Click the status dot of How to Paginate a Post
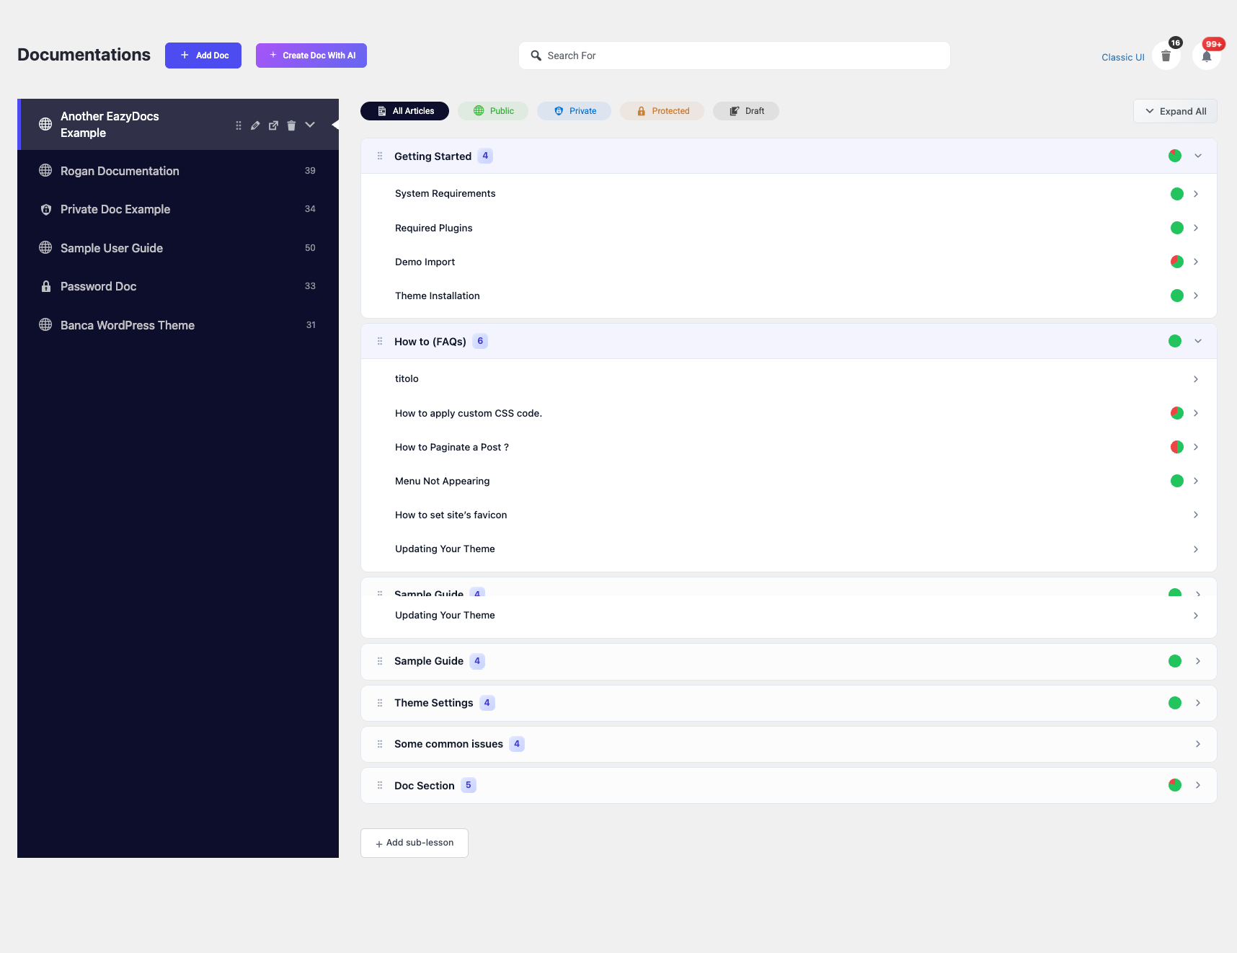The height and width of the screenshot is (953, 1237). [x=1177, y=447]
